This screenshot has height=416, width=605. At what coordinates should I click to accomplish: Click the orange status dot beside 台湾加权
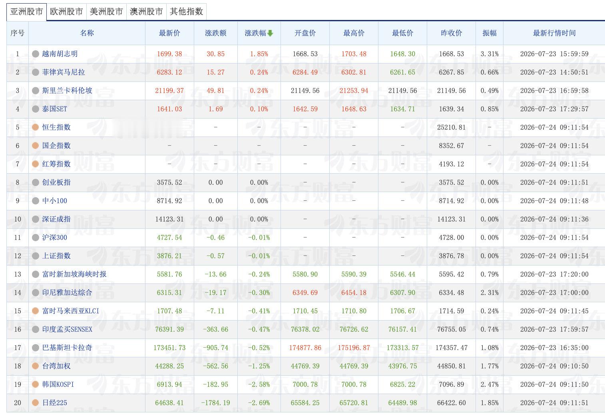point(36,366)
